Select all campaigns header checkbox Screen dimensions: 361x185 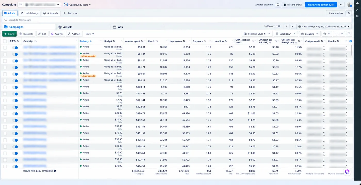coord(5,41)
